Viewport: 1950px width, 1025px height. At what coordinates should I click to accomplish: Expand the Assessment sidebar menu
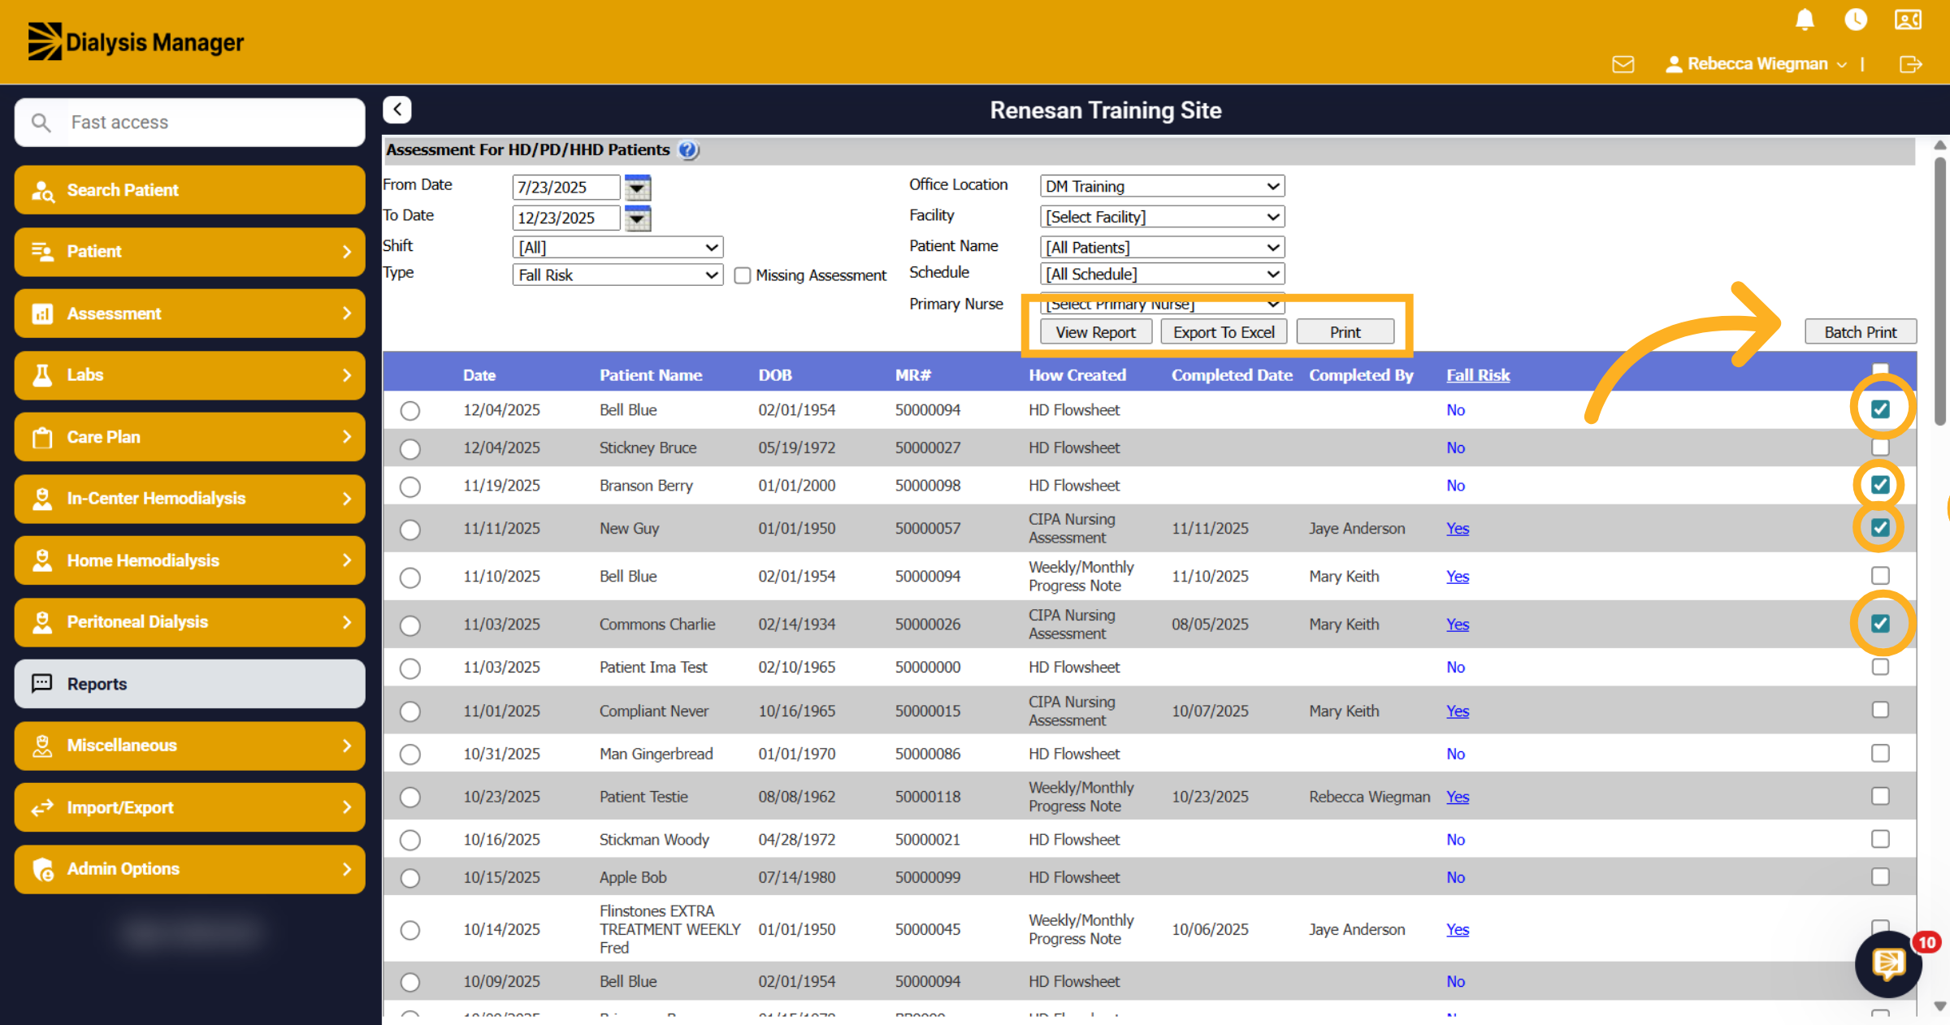[x=189, y=314]
